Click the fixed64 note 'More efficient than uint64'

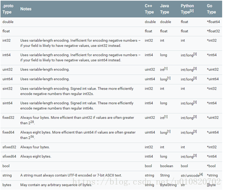pos(78,135)
